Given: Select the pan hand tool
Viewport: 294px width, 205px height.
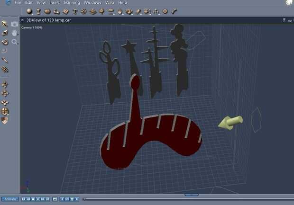Looking at the screenshot, I should [14, 33].
